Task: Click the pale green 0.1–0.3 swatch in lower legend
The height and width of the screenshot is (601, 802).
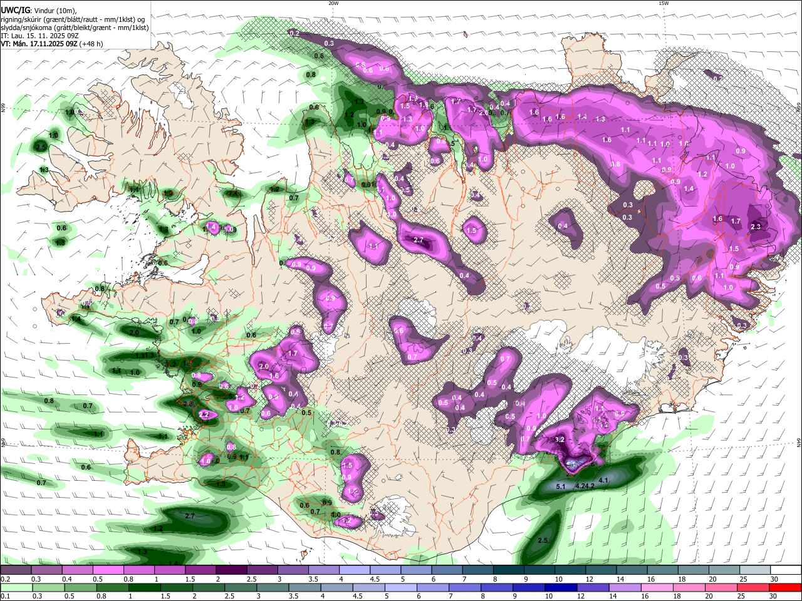Action: tap(17, 587)
